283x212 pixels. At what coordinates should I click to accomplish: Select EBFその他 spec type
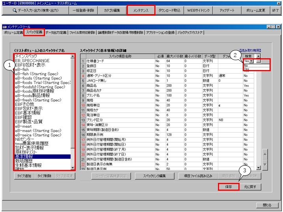43,104
